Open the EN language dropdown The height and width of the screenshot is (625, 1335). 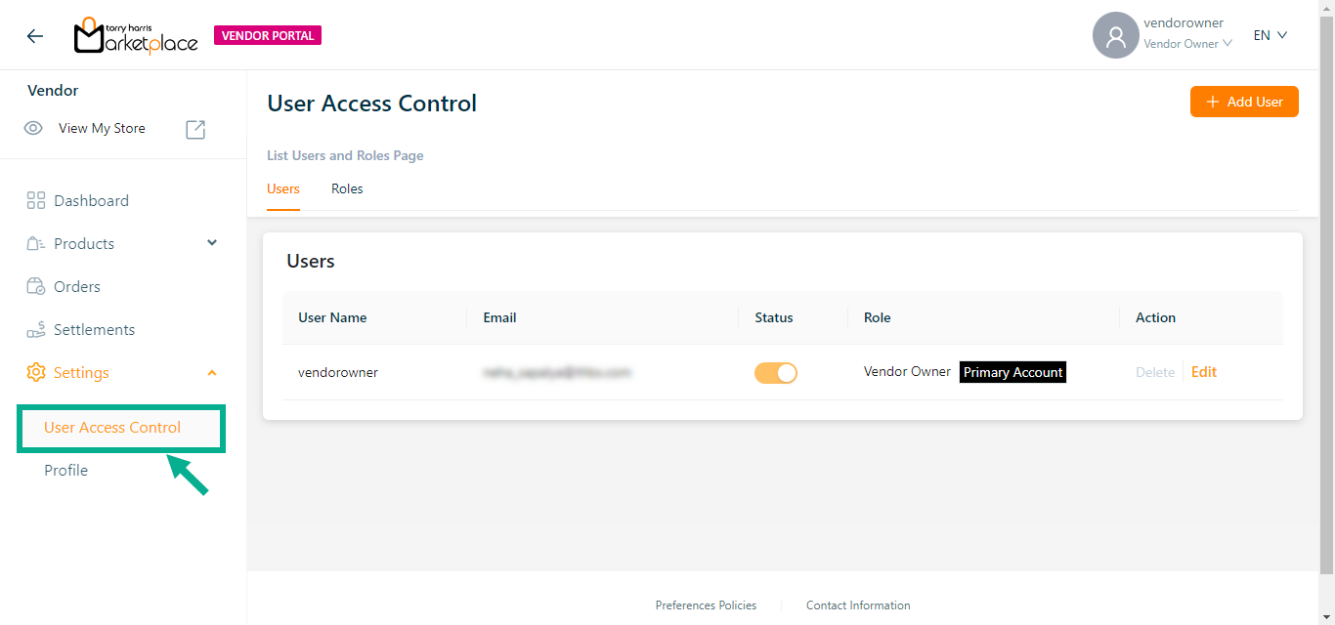[x=1270, y=35]
